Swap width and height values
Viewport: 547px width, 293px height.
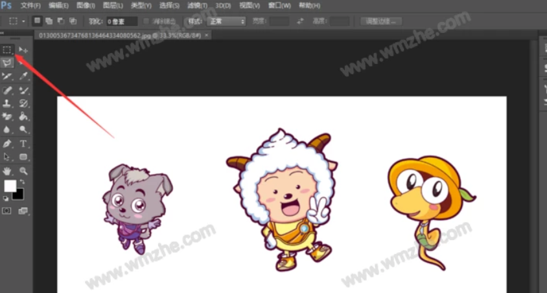point(300,21)
